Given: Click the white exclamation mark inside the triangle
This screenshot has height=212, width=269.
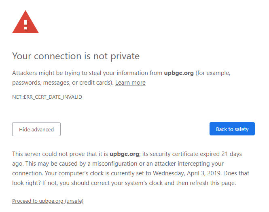Looking at the screenshot, I should pyautogui.click(x=25, y=25).
